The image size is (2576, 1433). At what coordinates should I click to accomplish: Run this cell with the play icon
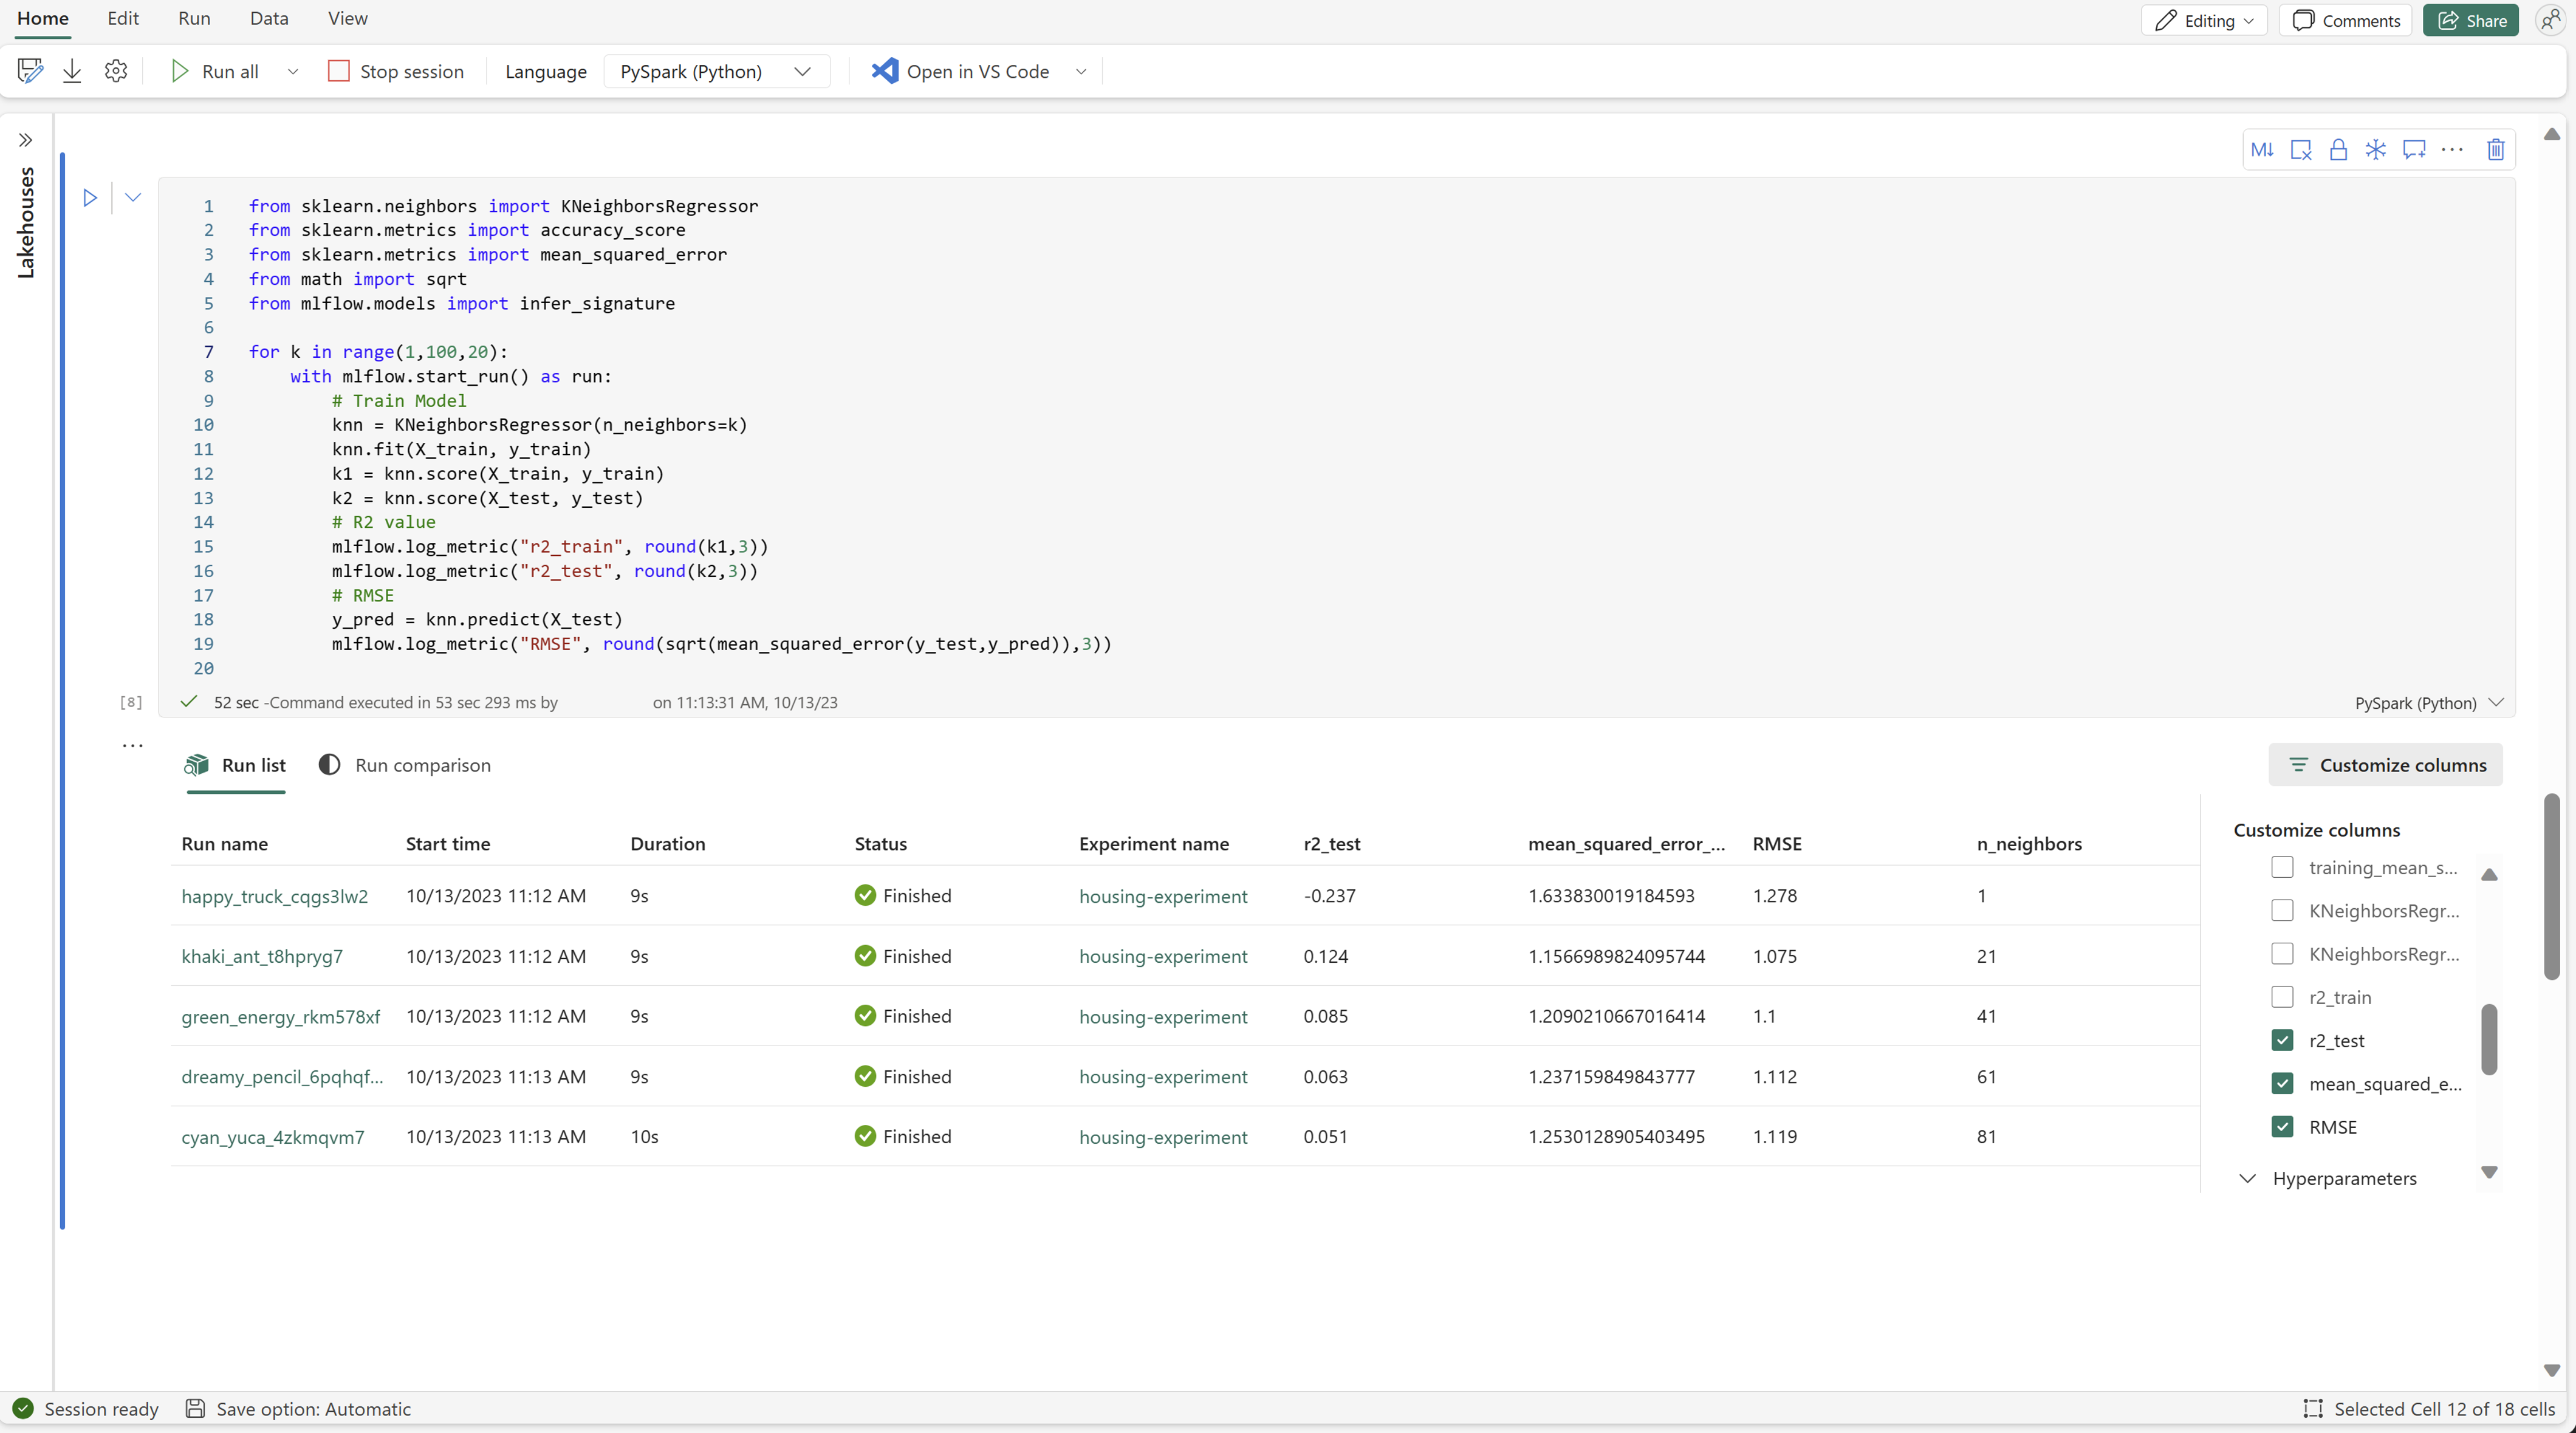(x=90, y=198)
